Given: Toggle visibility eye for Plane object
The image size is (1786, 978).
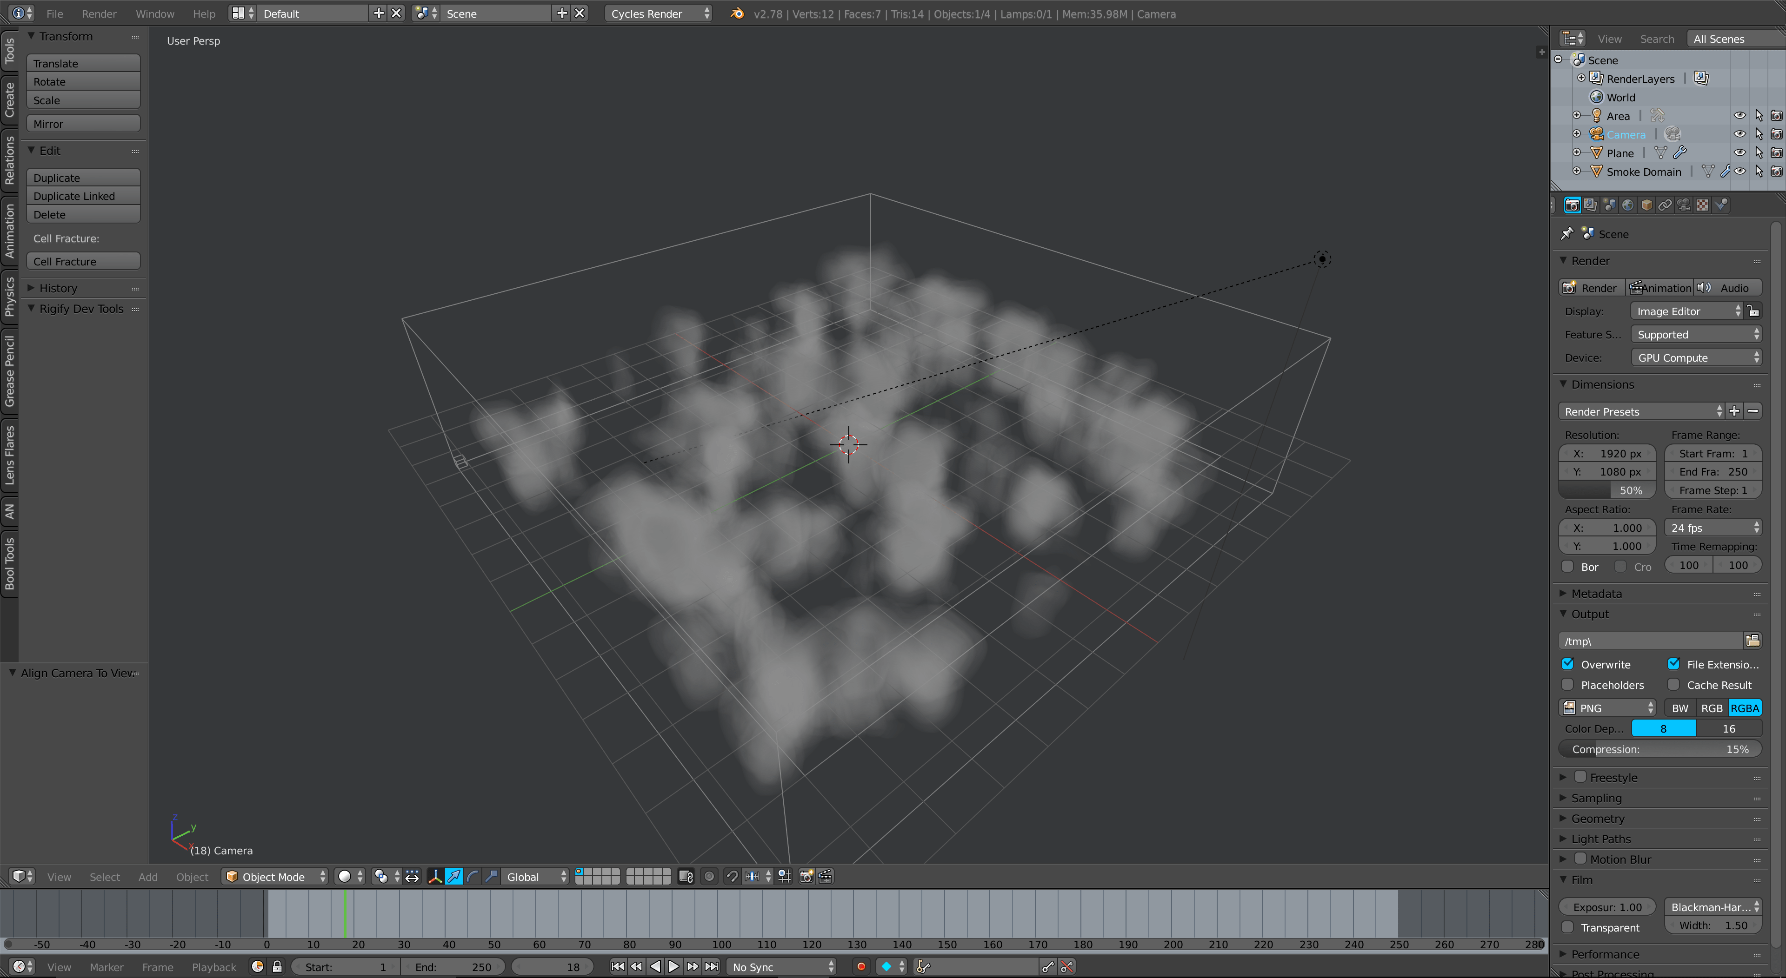Looking at the screenshot, I should coord(1739,152).
